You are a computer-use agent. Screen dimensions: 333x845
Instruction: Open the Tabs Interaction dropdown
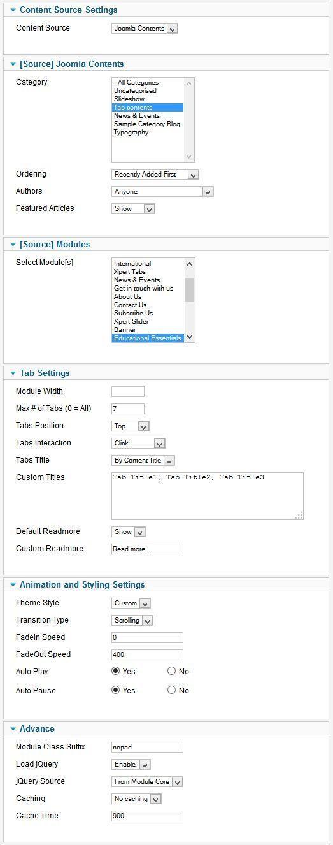tap(138, 444)
